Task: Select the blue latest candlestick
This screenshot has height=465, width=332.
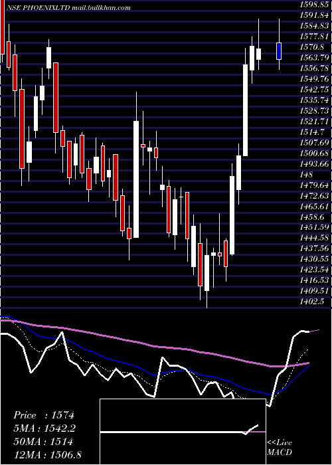Action: [x=279, y=51]
